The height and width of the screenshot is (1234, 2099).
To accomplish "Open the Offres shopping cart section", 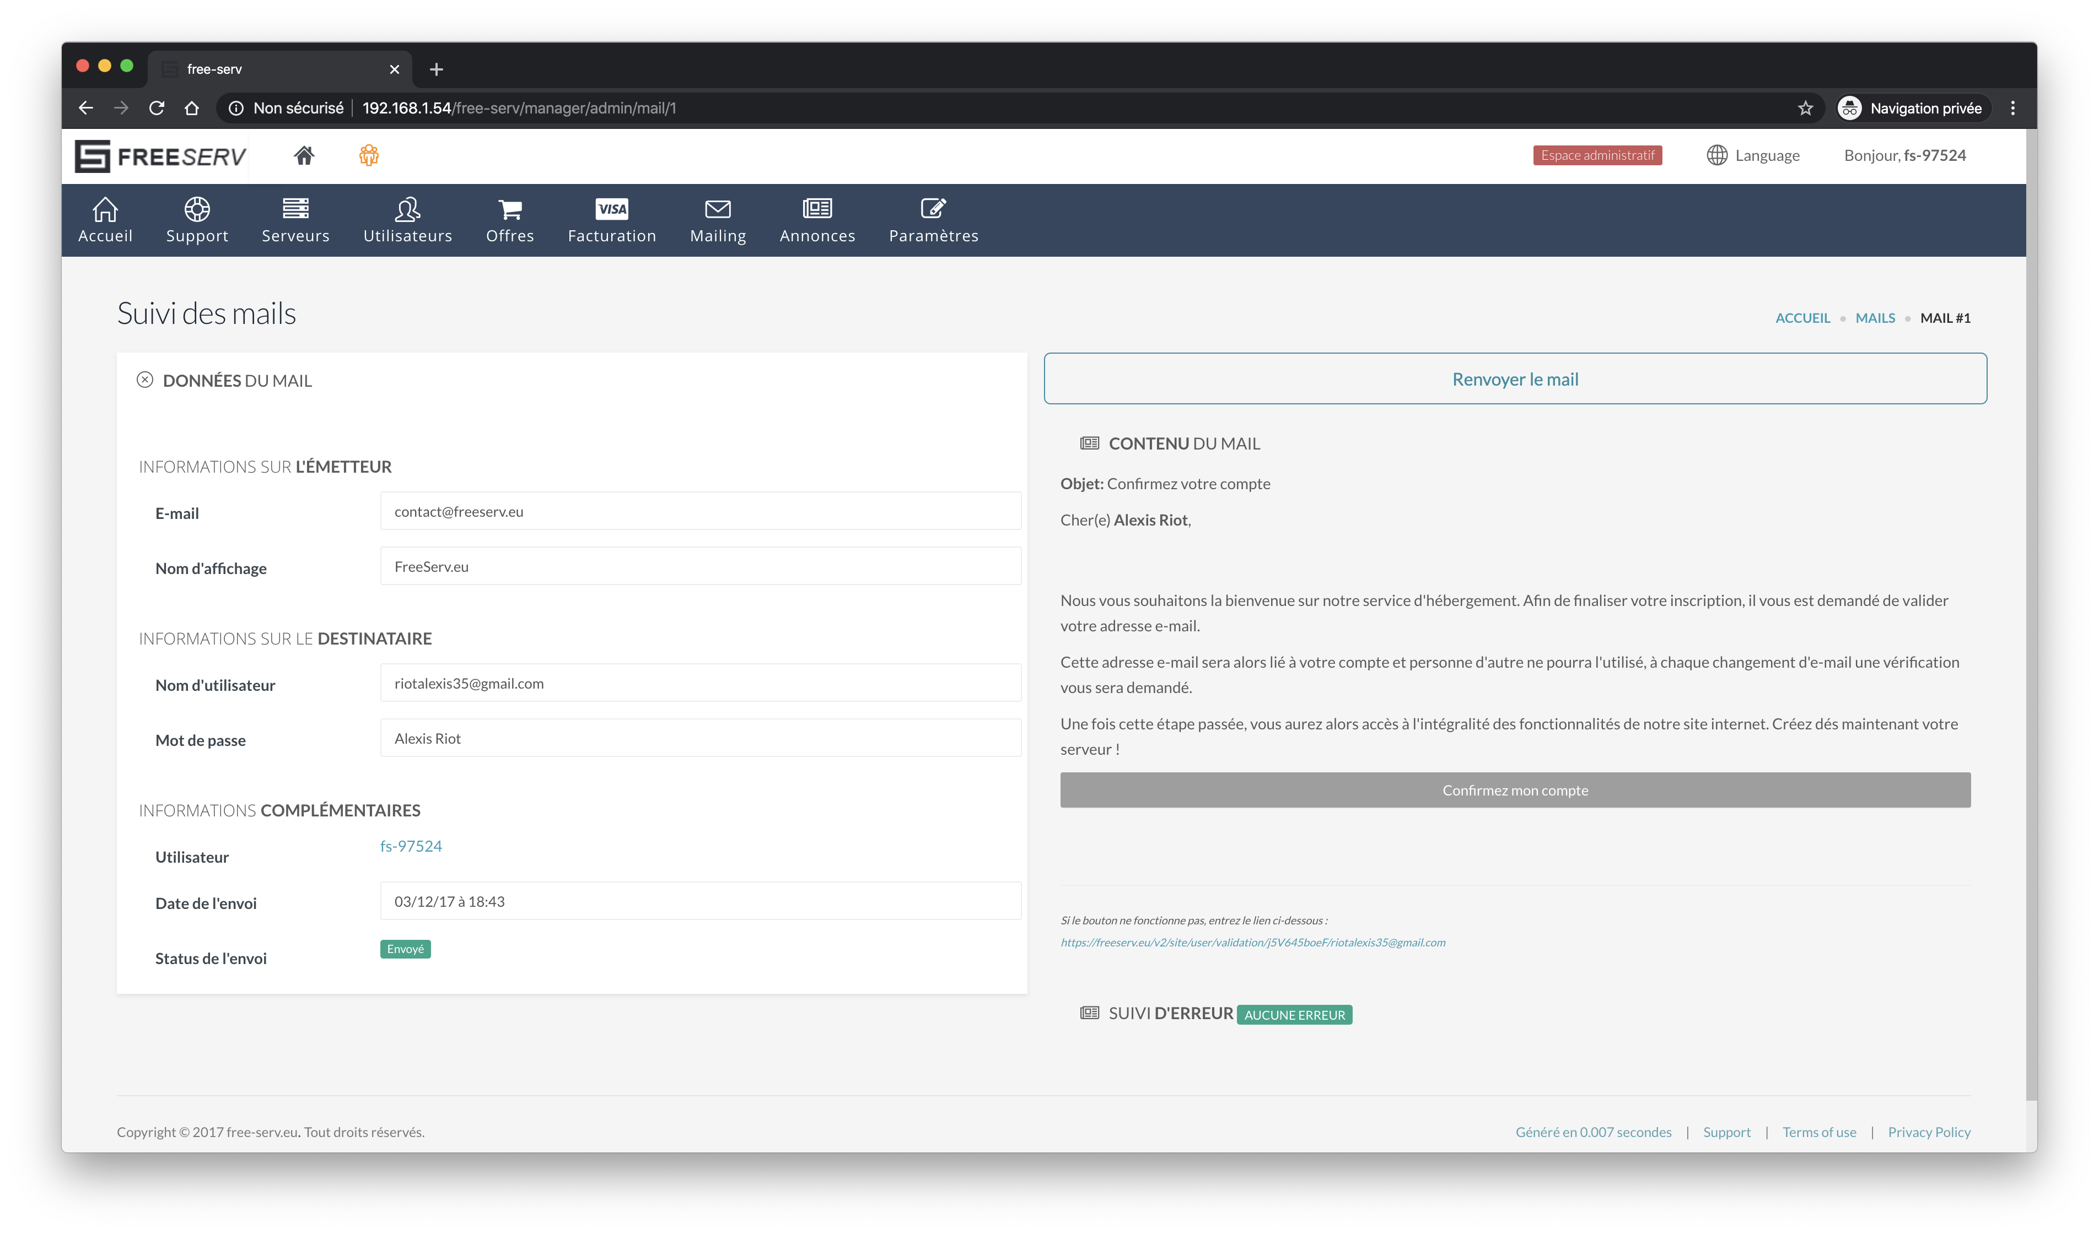I will click(510, 220).
